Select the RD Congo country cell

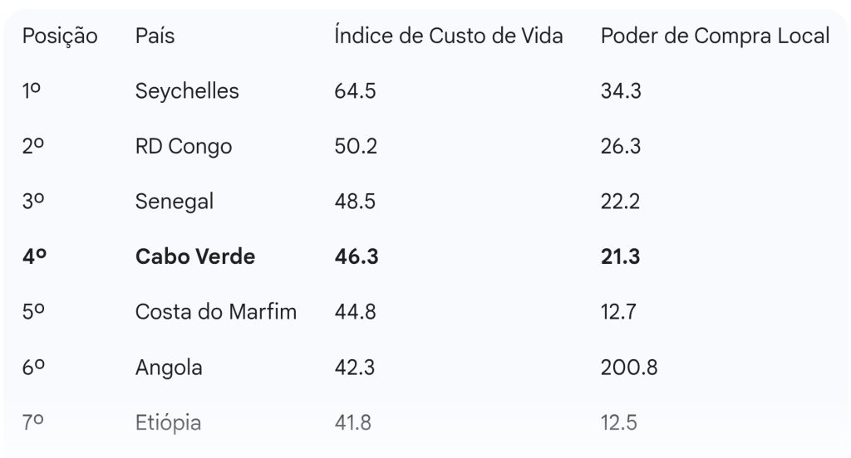(184, 147)
